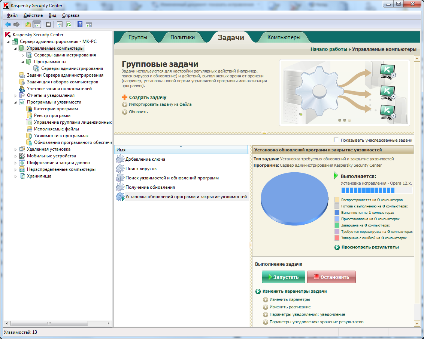Open the Просмотреть результаты link
The image size is (424, 339).
370,247
